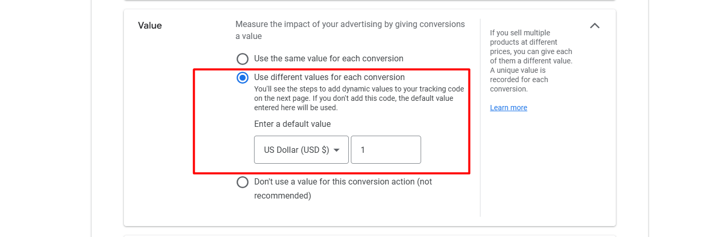
Task: Click the Value section heading
Action: click(x=150, y=25)
